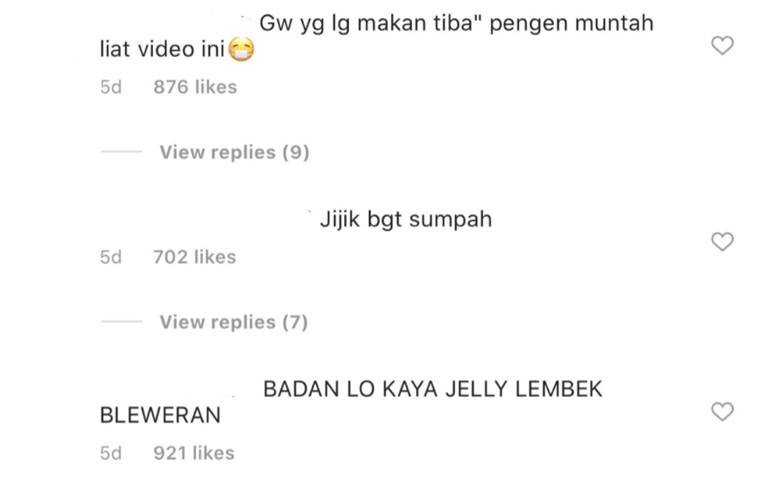
Task: Expand View replies (7)
Action: tap(234, 322)
